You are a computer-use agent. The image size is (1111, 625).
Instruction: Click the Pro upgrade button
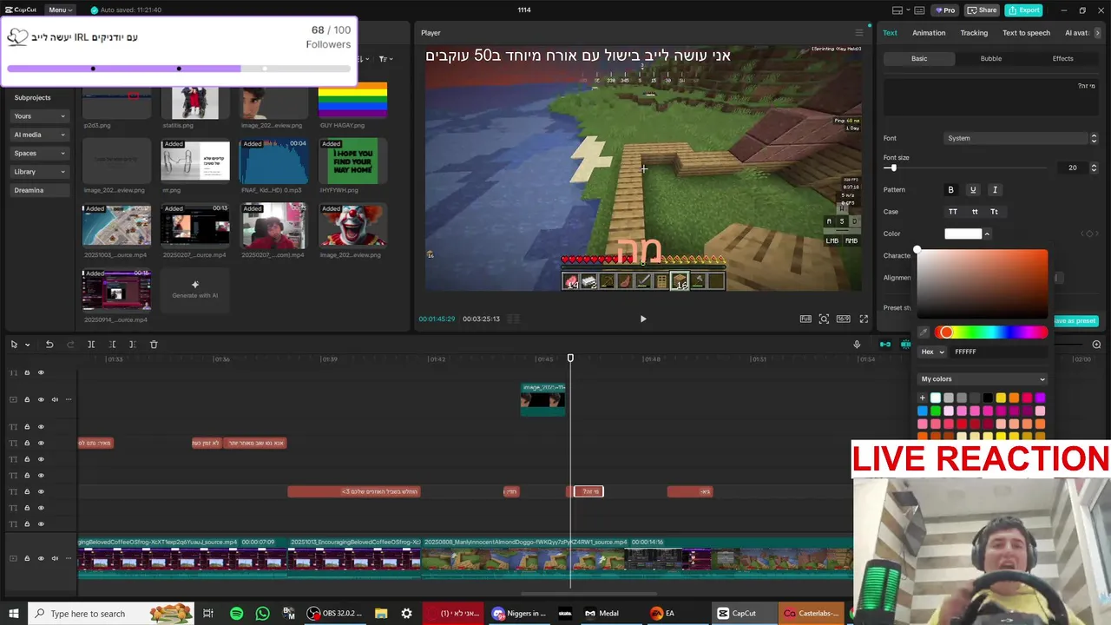coord(944,10)
